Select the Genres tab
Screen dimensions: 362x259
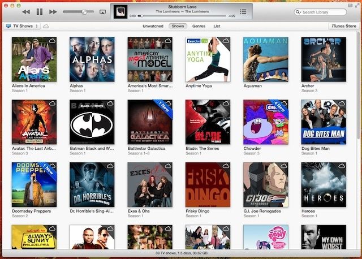pyautogui.click(x=199, y=26)
